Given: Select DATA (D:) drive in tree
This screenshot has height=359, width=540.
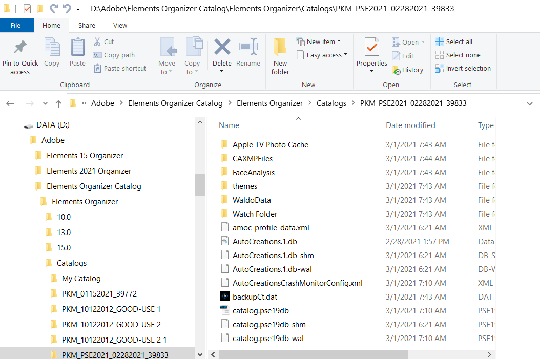Looking at the screenshot, I should click(53, 125).
